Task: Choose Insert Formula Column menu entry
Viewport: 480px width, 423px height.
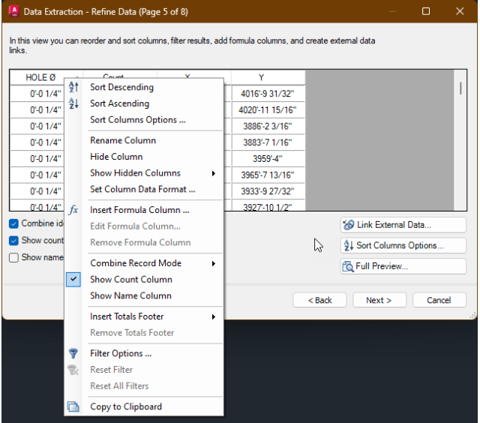Action: (144, 210)
